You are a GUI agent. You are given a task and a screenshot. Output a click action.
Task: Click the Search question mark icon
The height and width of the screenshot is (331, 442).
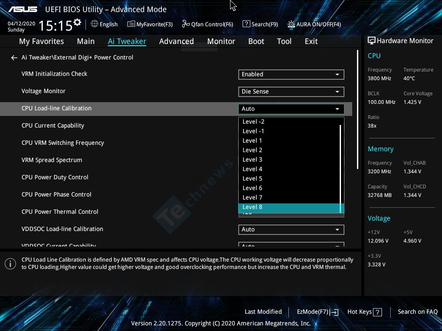click(x=246, y=24)
